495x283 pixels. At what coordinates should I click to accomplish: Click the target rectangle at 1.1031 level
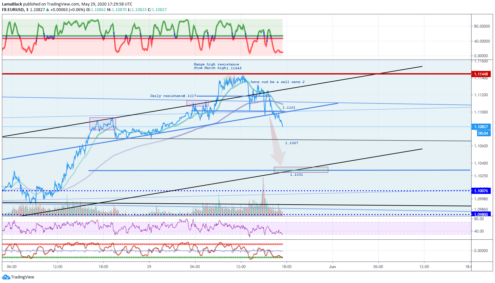click(301, 170)
